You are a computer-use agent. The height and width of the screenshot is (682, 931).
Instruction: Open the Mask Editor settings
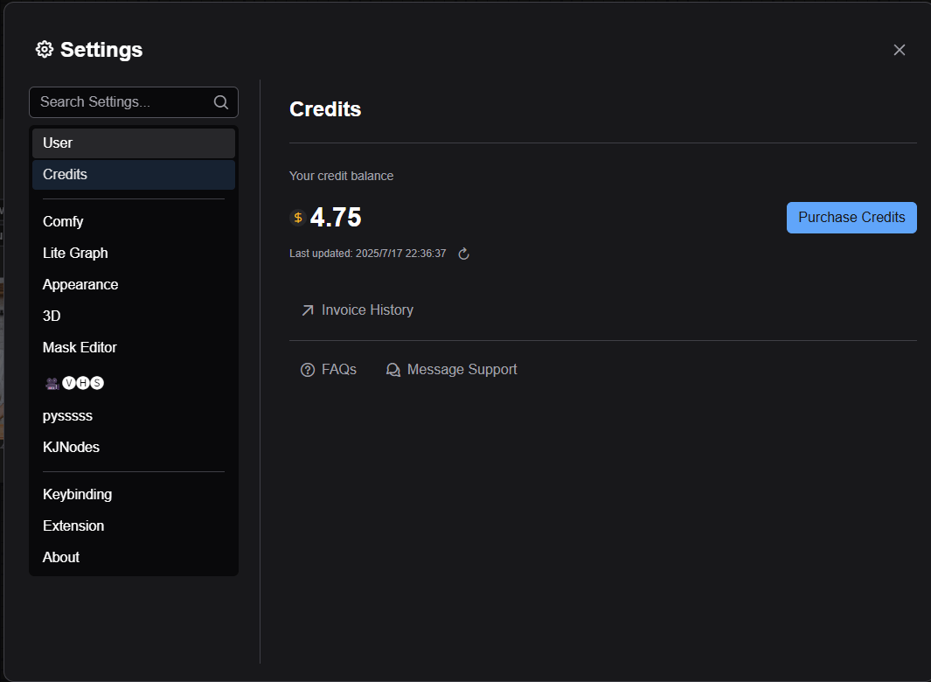click(x=80, y=348)
